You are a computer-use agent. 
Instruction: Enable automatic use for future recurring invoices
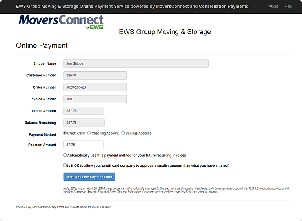(65, 155)
